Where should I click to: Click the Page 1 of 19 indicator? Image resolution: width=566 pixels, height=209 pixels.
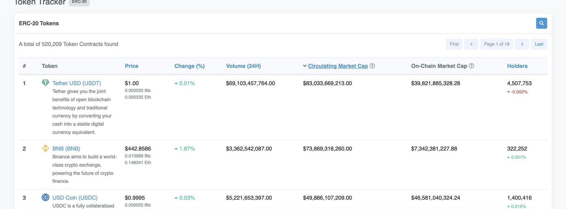click(496, 44)
